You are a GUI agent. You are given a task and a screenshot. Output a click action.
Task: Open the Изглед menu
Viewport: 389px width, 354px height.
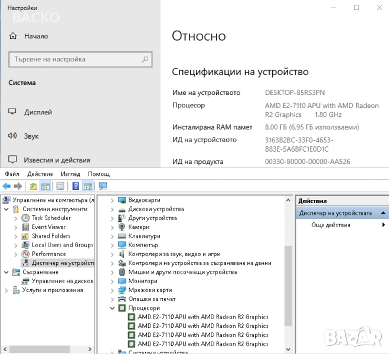(x=70, y=174)
